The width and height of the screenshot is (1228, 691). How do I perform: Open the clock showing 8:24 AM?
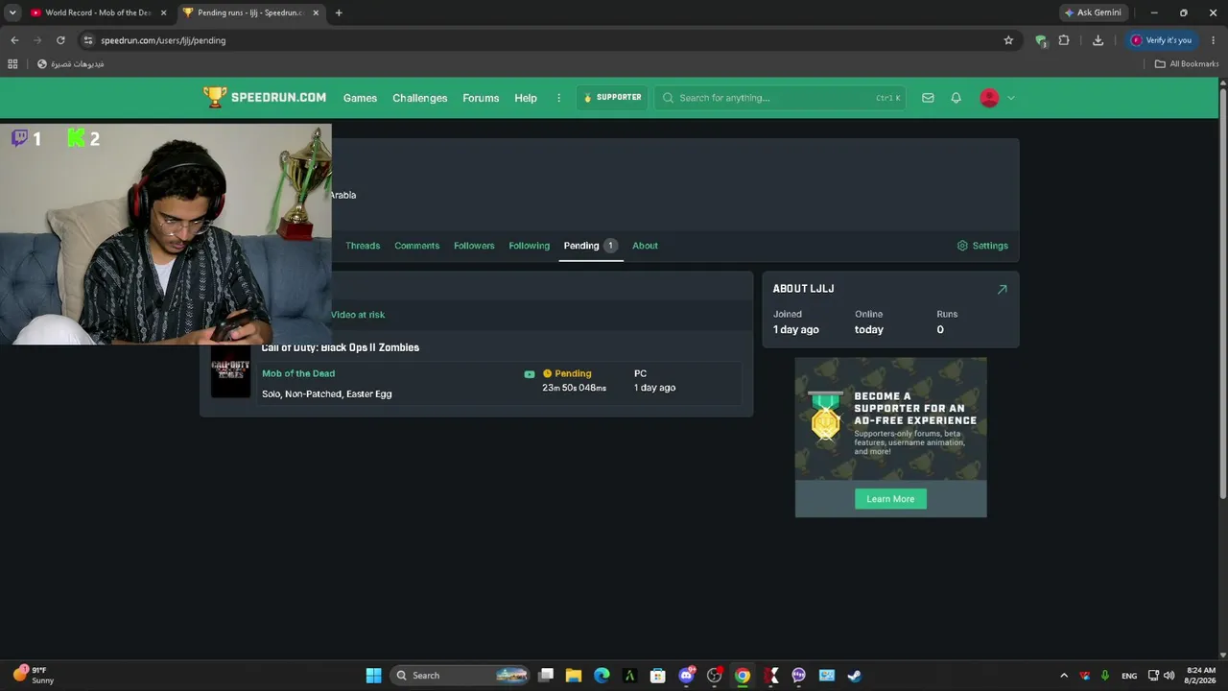[x=1201, y=676]
